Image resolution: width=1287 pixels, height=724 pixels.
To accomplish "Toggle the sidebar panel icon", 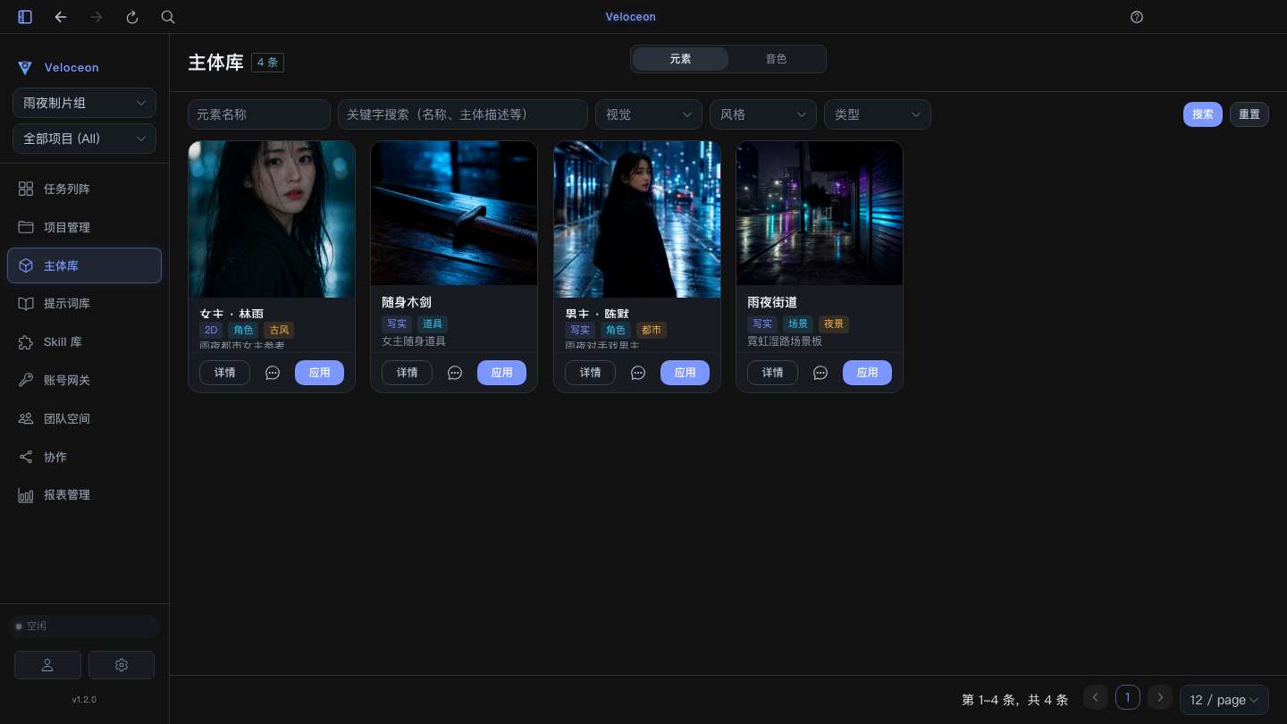I will 25,17.
